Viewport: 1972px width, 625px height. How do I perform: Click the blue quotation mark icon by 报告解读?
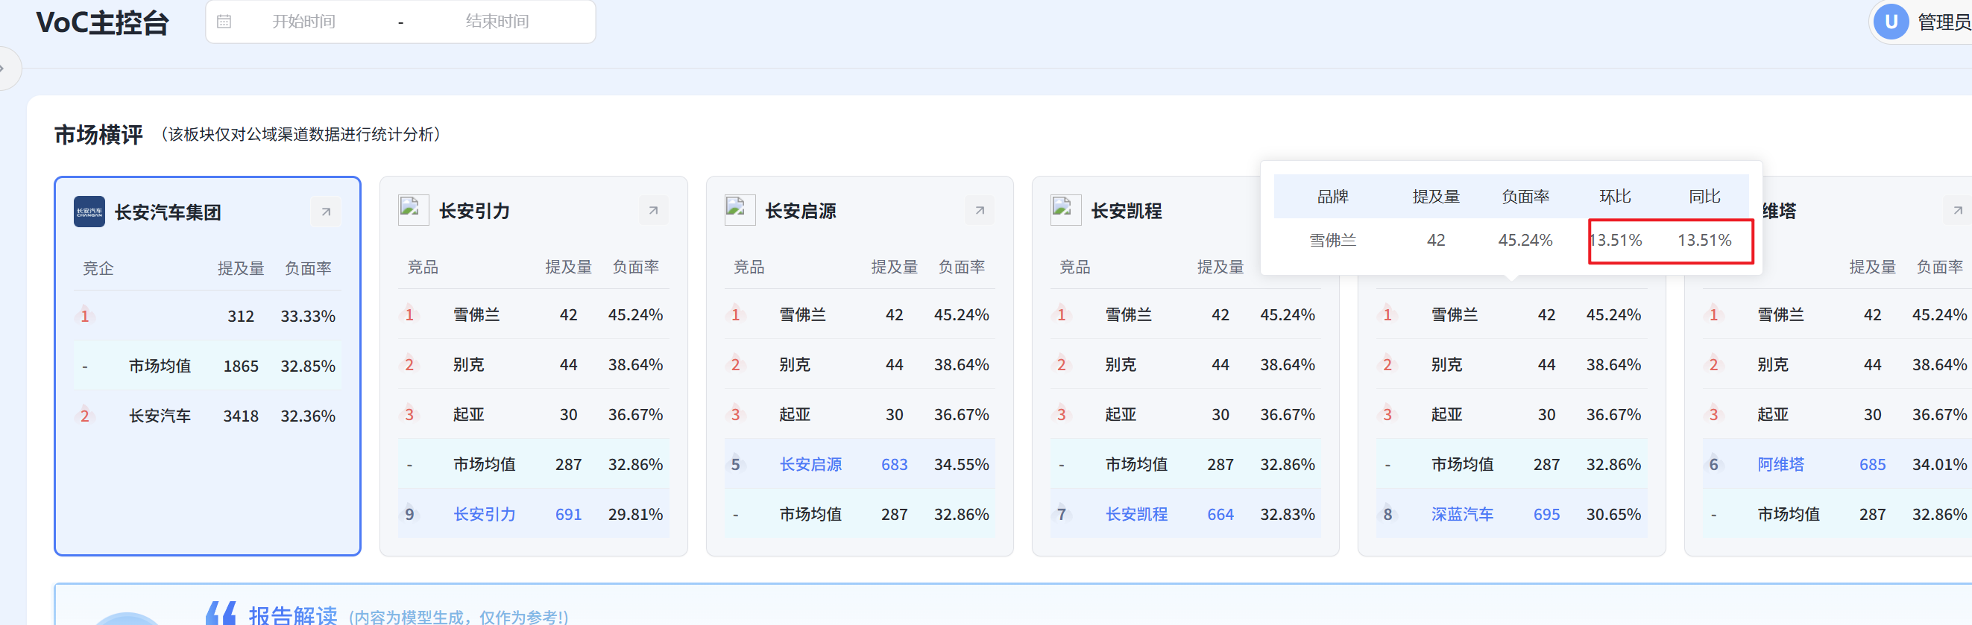click(x=221, y=613)
